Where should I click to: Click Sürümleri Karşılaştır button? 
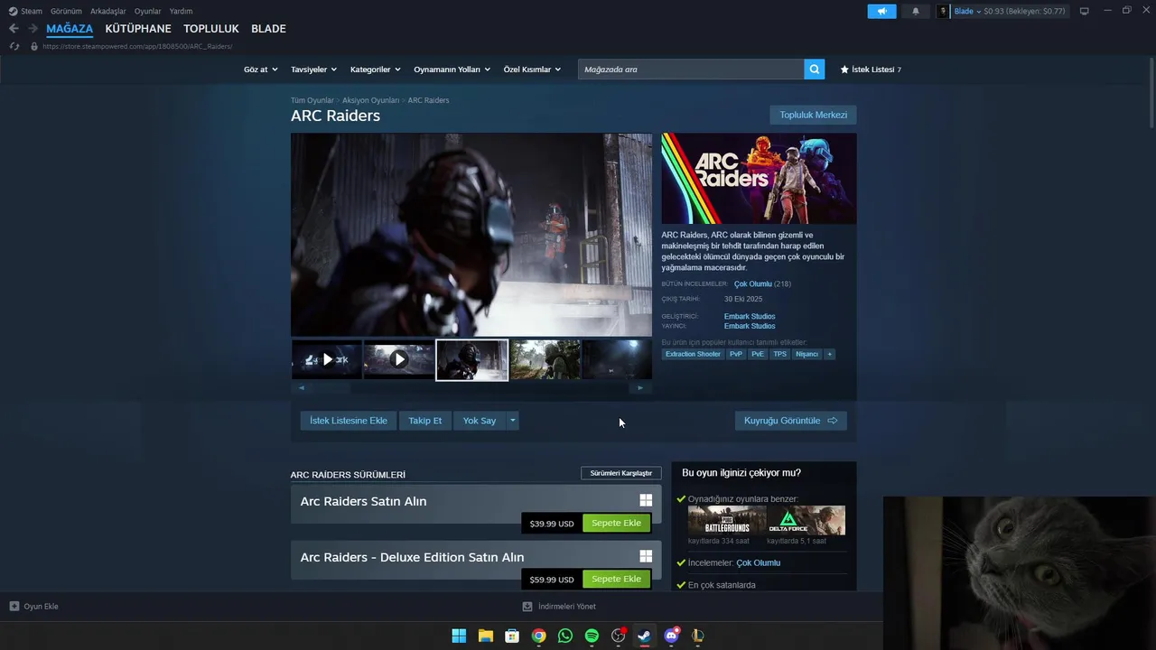coord(620,473)
